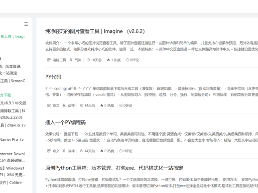Click 0 热度 label on PY代码 post
Image resolution: width=258 pixels, height=193 pixels.
pyautogui.click(x=109, y=105)
